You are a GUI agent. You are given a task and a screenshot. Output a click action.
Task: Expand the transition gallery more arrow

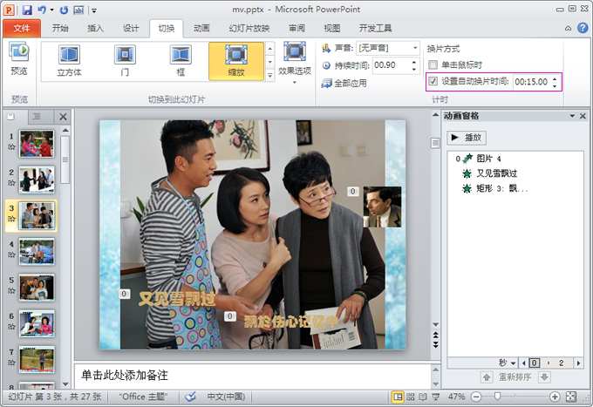click(270, 75)
